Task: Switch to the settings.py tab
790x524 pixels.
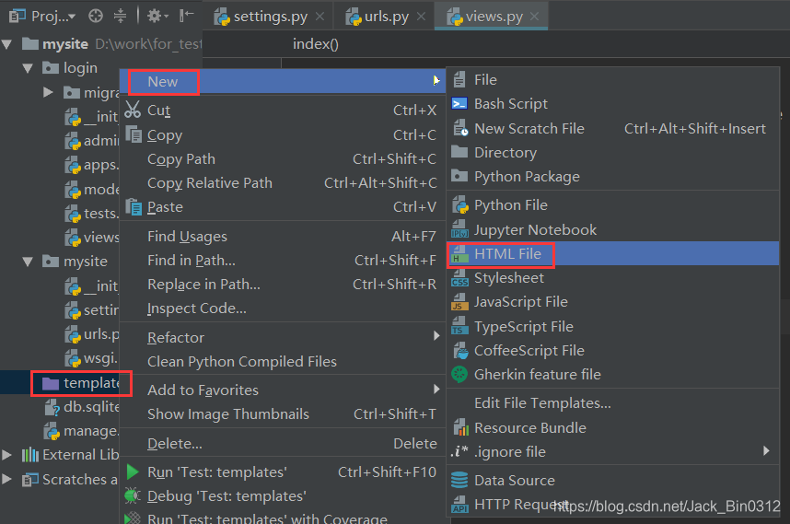Action: pos(270,17)
